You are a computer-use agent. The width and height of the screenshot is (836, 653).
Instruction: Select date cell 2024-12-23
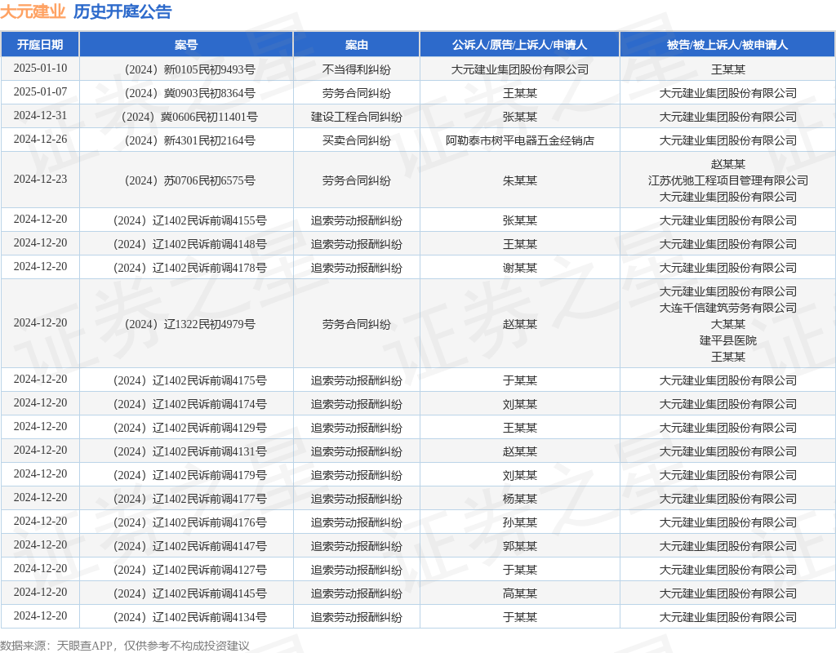pyautogui.click(x=41, y=179)
